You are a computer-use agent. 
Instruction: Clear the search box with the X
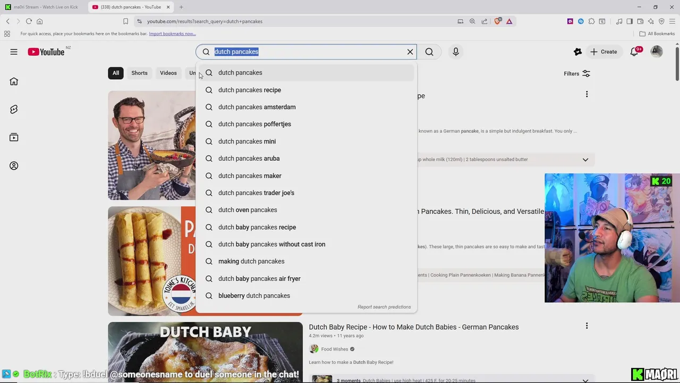click(x=410, y=52)
